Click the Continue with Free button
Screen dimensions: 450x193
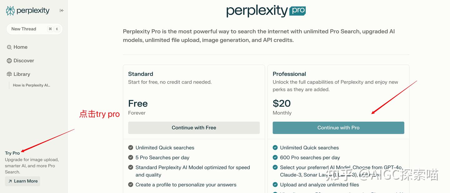[x=194, y=128]
